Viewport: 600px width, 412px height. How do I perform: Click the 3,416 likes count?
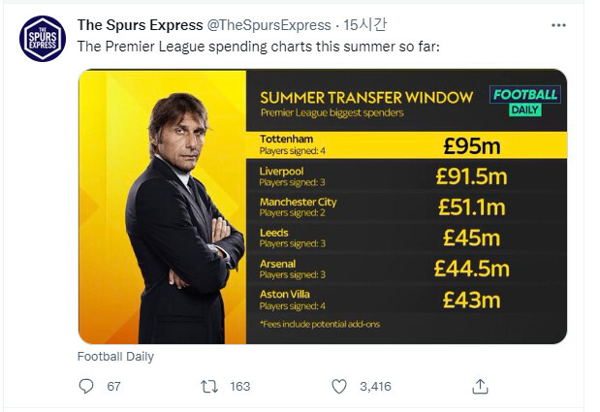(374, 386)
